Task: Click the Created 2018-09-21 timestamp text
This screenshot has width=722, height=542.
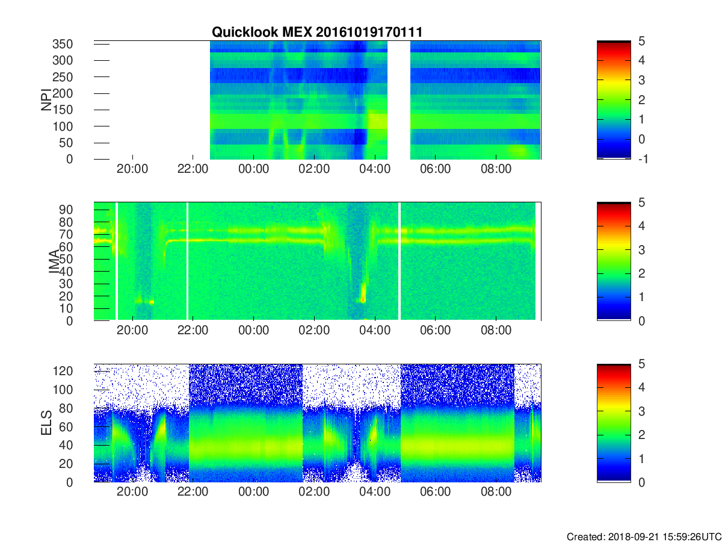Action: (x=644, y=537)
